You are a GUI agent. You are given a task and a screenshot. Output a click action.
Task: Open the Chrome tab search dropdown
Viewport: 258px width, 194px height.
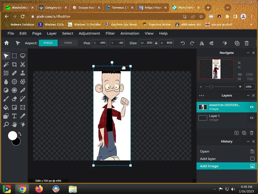tap(228, 8)
